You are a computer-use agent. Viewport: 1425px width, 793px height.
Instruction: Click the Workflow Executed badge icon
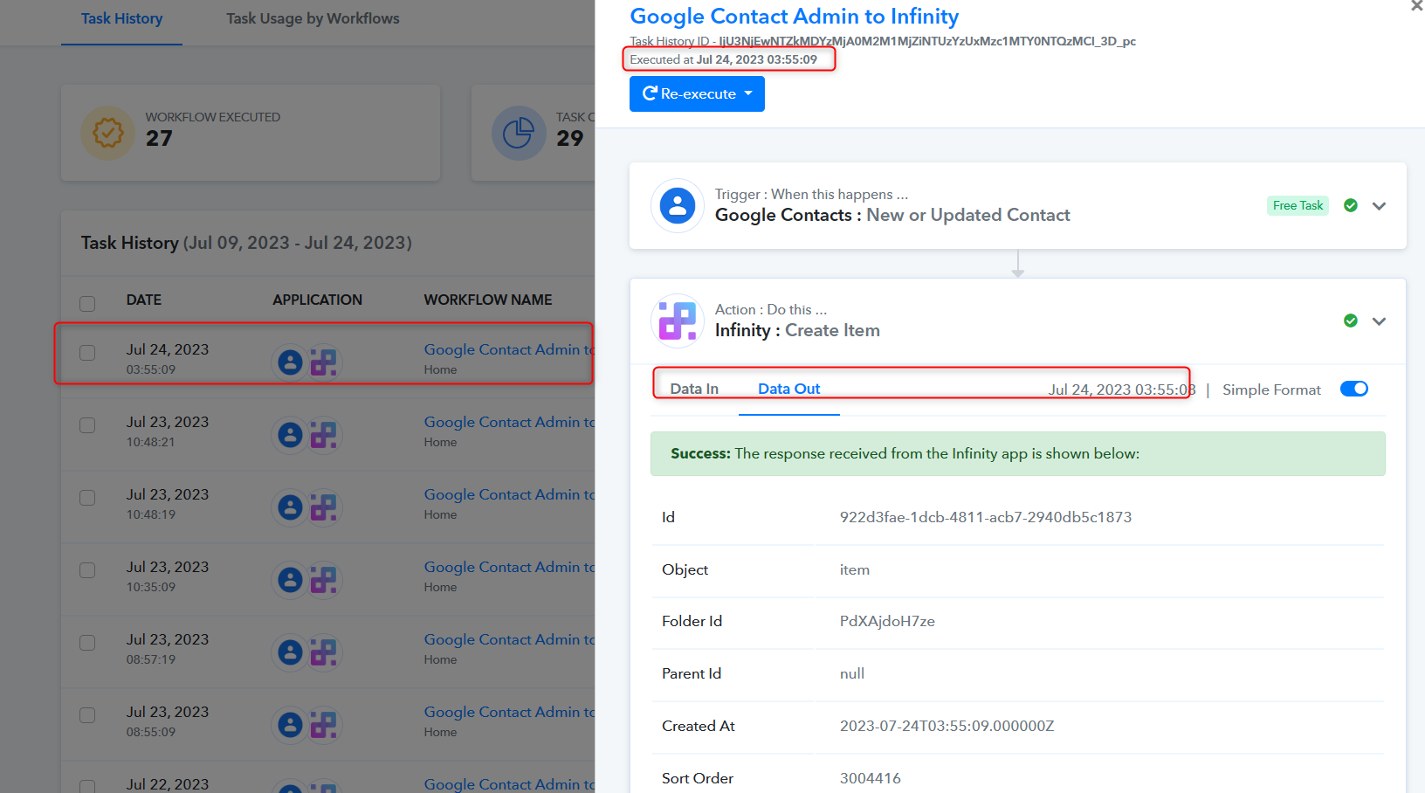[x=108, y=133]
